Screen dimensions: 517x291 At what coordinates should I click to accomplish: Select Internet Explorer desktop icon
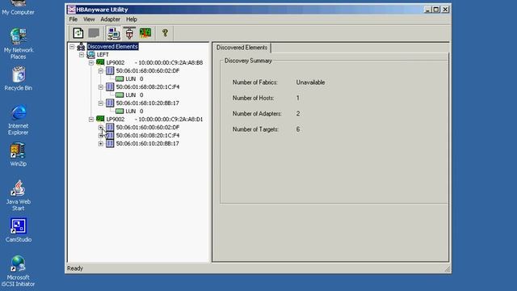(x=19, y=120)
